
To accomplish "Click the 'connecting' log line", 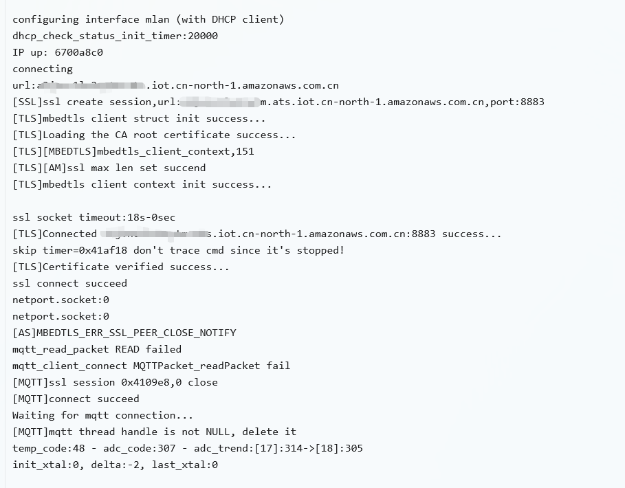I will 43,69.
